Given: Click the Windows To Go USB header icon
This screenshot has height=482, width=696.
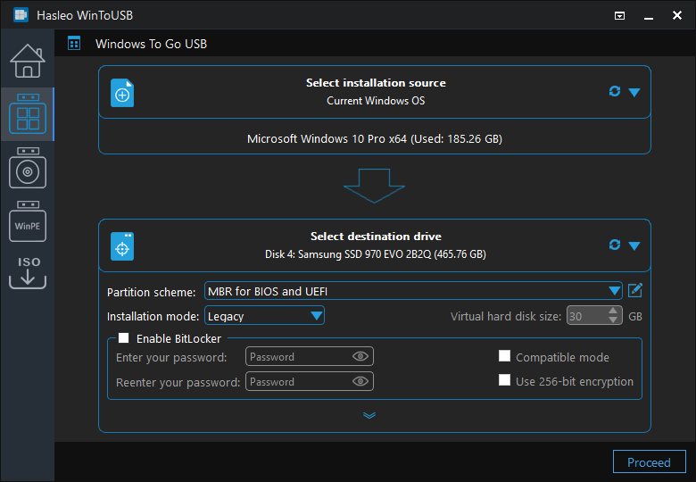Looking at the screenshot, I should (x=74, y=44).
